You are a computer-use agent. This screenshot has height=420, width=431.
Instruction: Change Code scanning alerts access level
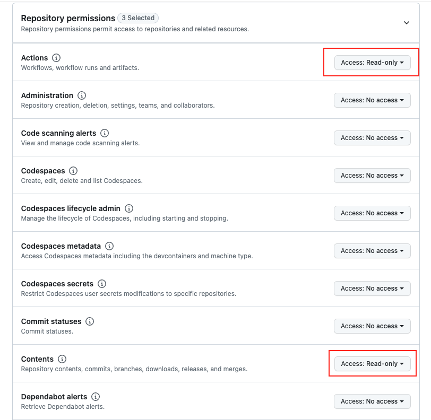372,138
